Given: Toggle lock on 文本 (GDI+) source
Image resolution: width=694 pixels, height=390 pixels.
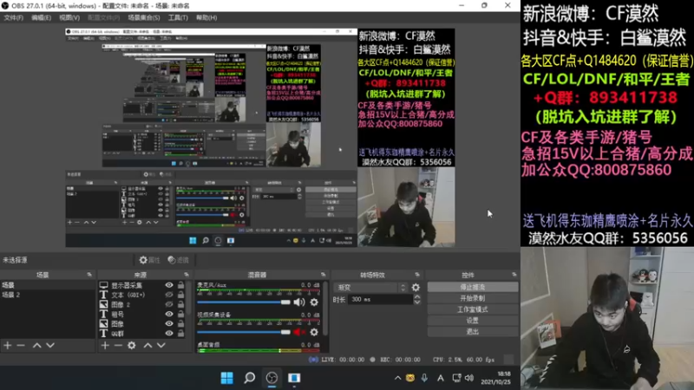Looking at the screenshot, I should (180, 295).
